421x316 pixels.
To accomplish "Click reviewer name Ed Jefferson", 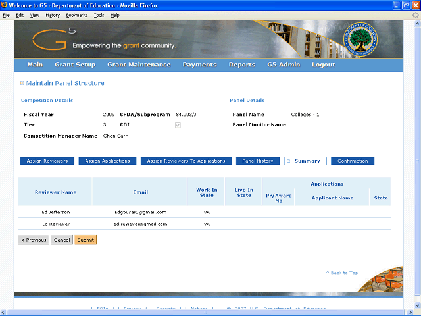I will [x=56, y=212].
